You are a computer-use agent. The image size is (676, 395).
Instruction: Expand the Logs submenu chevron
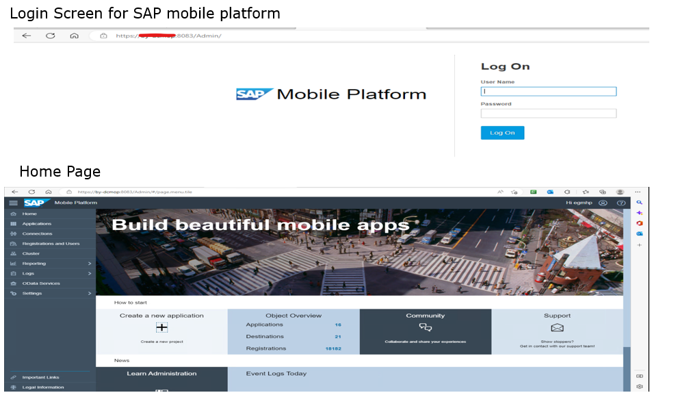click(90, 273)
